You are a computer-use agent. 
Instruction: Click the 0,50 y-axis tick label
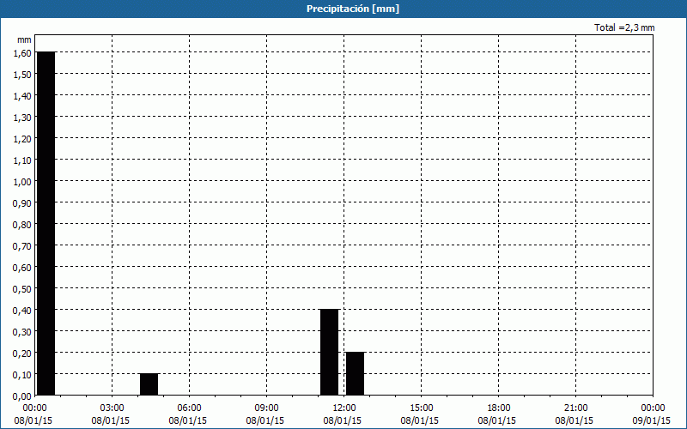coord(22,288)
